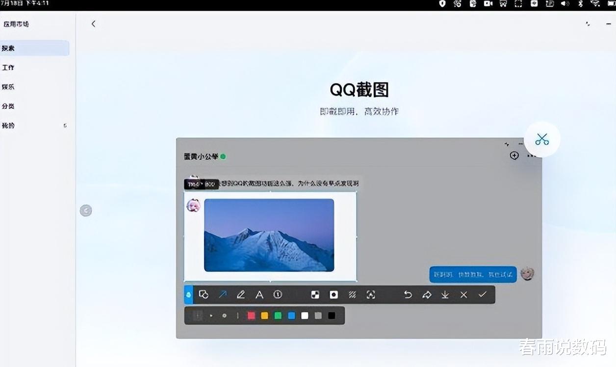Pick the green color swatch
This screenshot has height=367, width=616.
[278, 315]
